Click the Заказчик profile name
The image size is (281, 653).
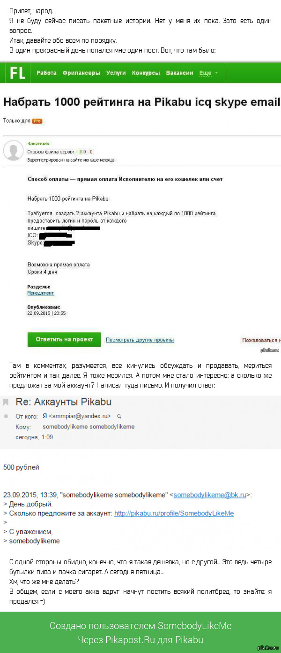[38, 143]
